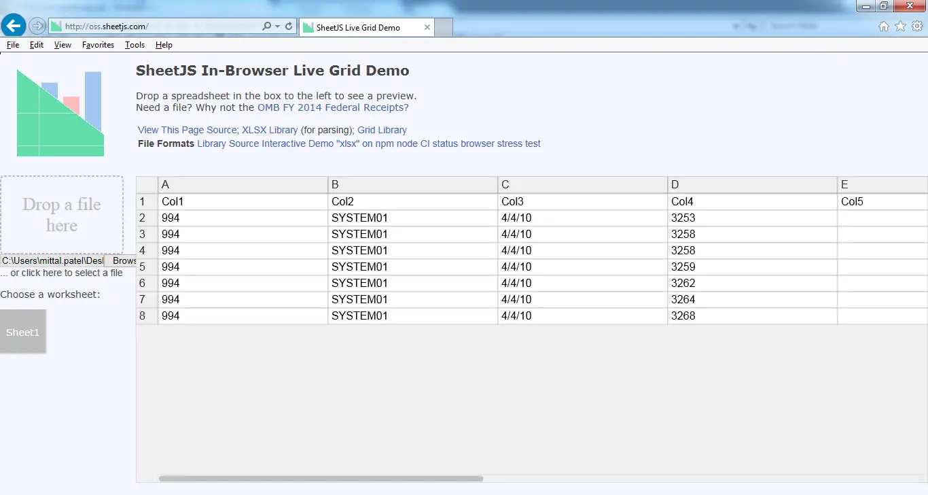Open the node CI status link
The width and height of the screenshot is (928, 495).
(427, 143)
